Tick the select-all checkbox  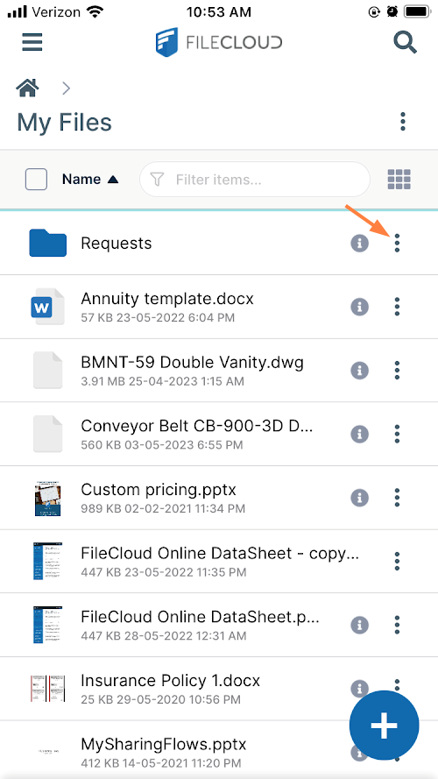pos(36,180)
